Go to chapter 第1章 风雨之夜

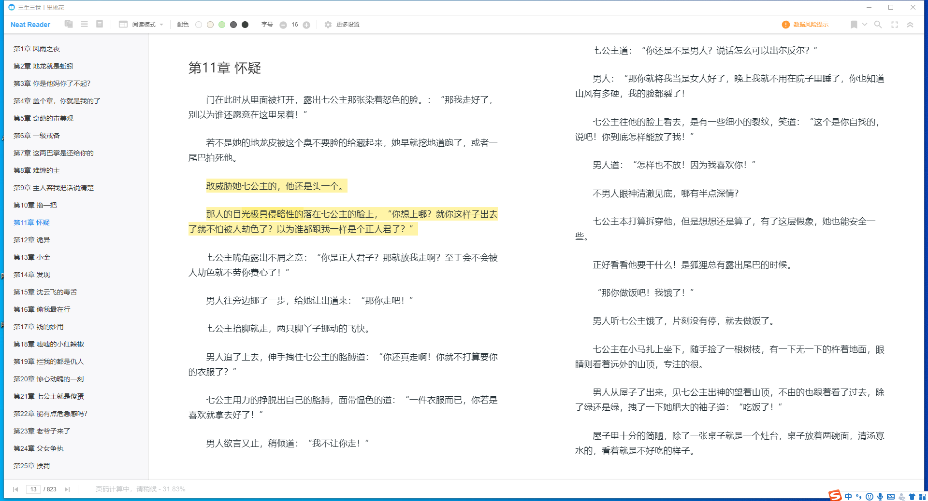37,49
